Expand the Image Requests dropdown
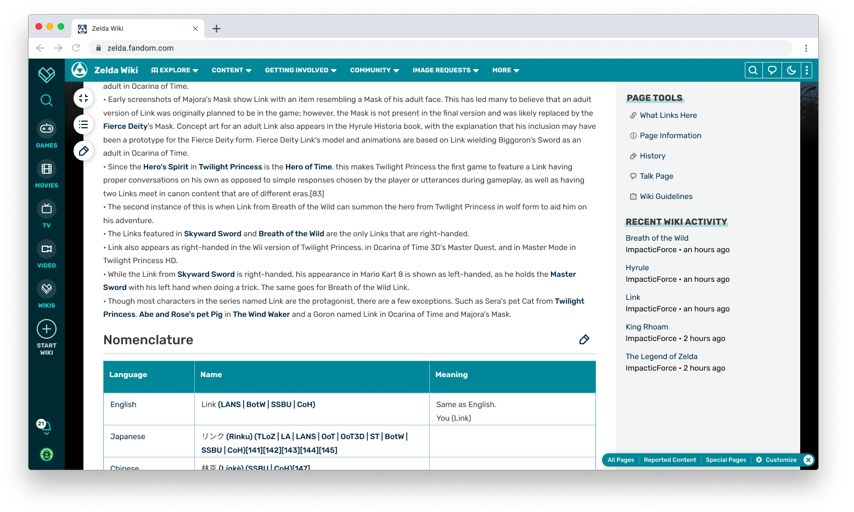This screenshot has height=512, width=854. (x=446, y=70)
